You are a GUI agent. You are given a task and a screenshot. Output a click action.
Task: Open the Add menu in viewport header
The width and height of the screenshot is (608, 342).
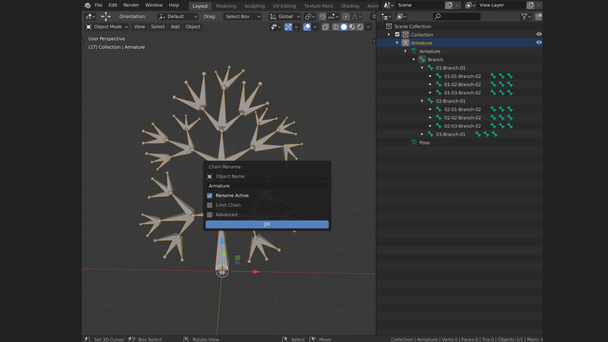175,27
